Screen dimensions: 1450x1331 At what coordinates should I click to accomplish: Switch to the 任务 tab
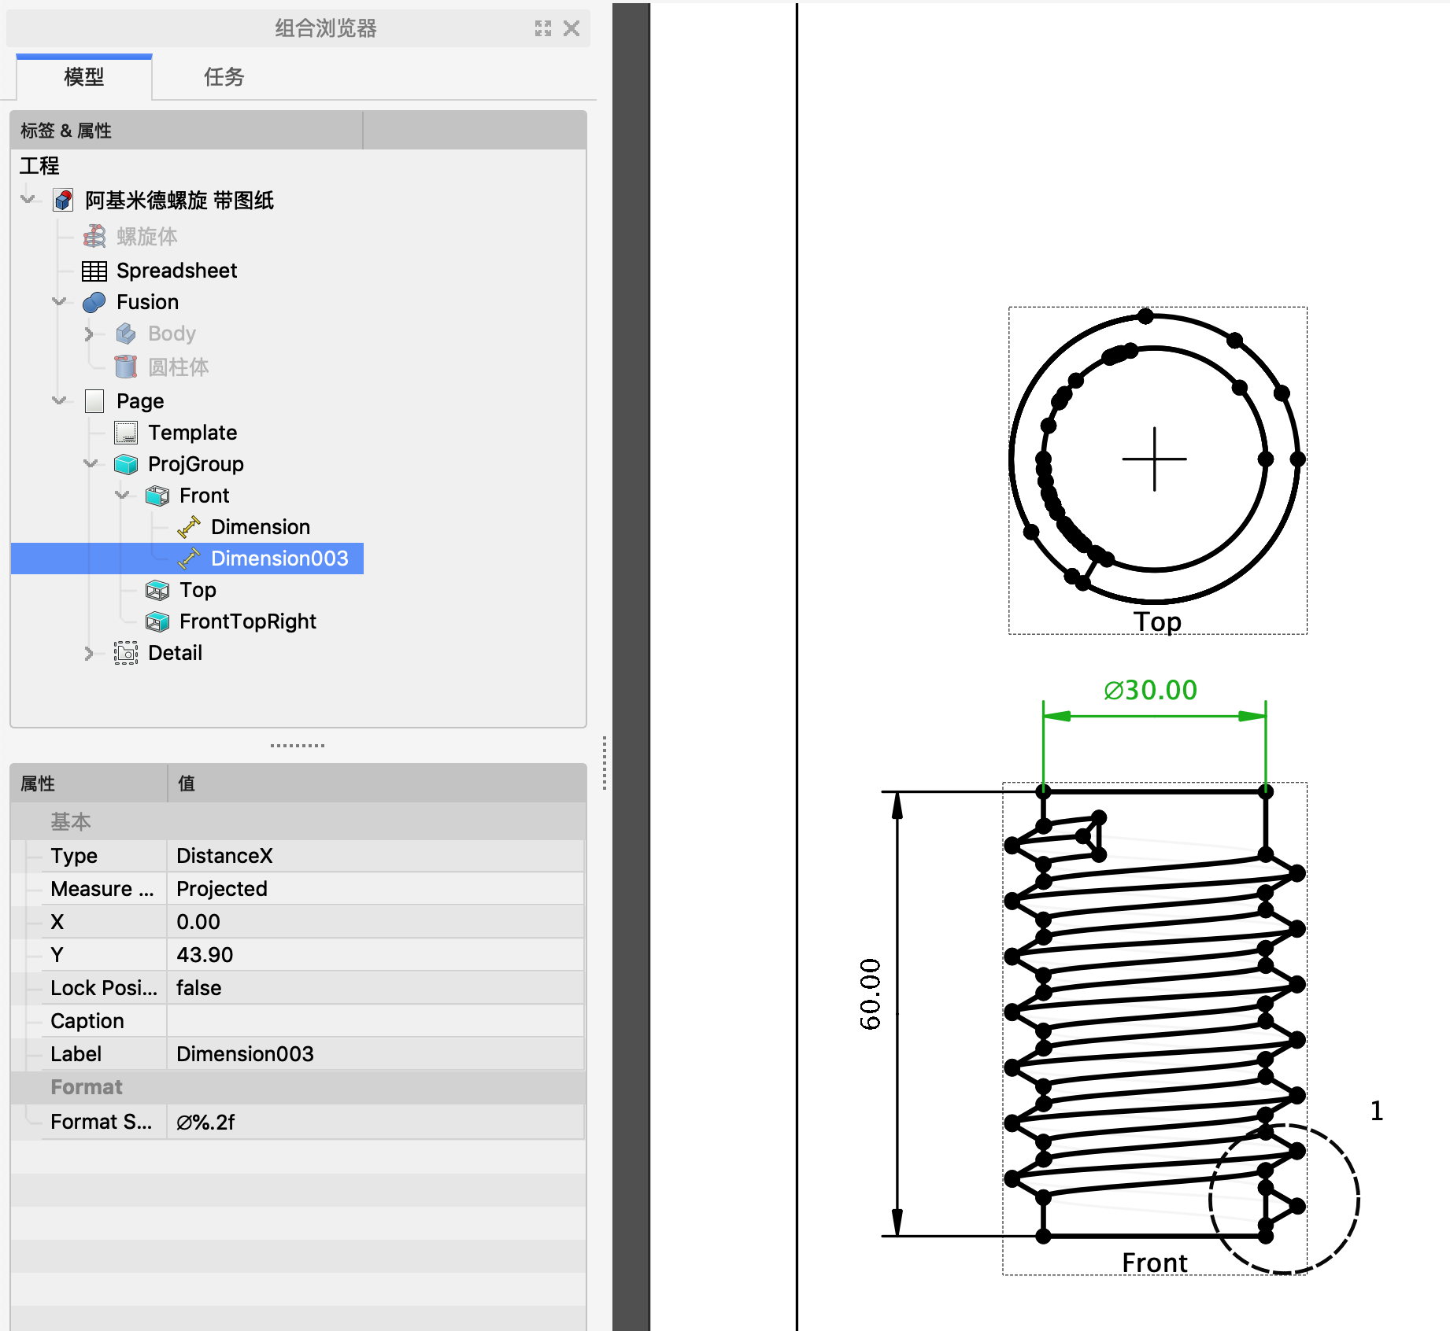tap(224, 77)
